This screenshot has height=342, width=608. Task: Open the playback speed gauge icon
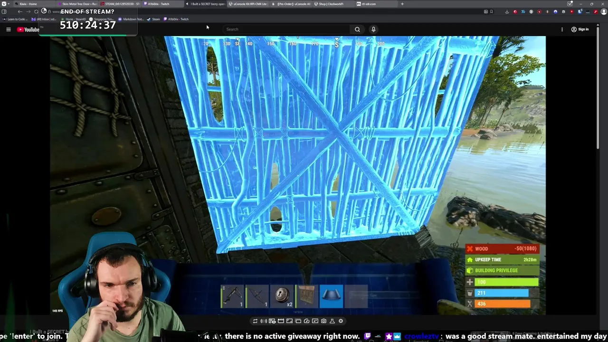point(306,321)
